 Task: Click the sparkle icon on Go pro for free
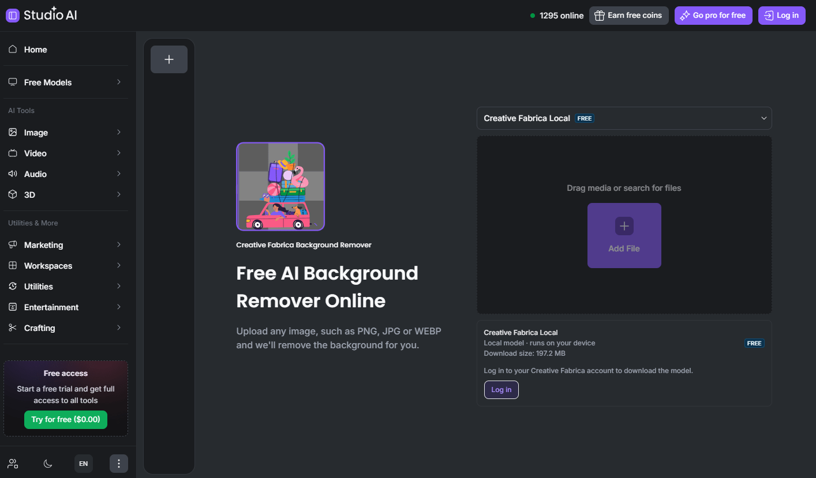[x=685, y=16]
